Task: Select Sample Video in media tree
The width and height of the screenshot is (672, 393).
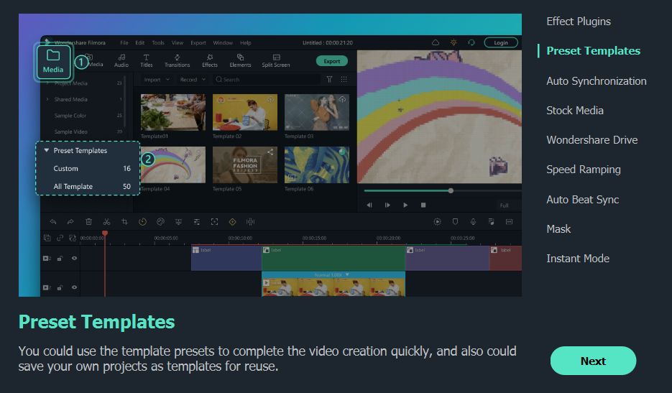Action: point(70,132)
